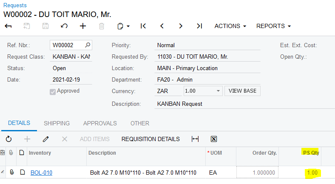The width and height of the screenshot is (335, 184).
Task: Click the back arrow save-and-close icon
Action: click(8, 26)
